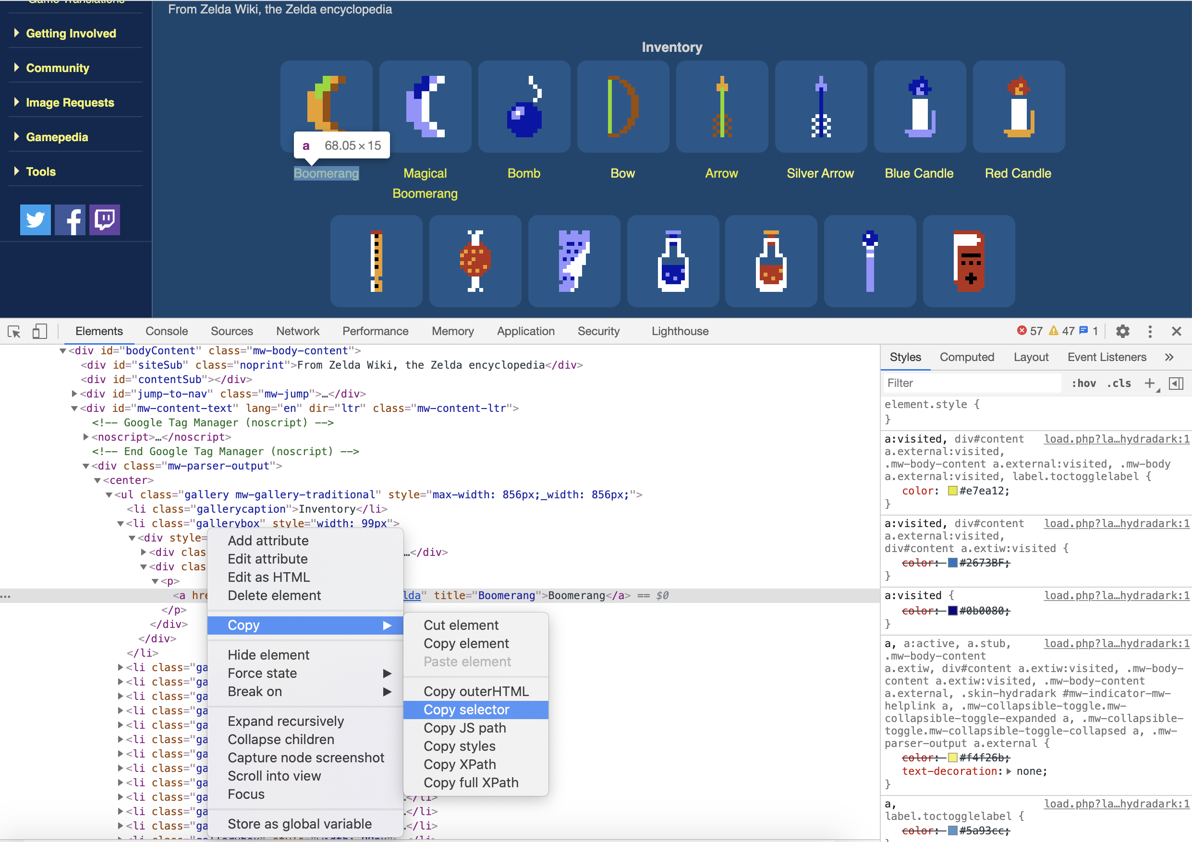Open the DevTools three-dot menu
The image size is (1192, 842).
(1149, 332)
